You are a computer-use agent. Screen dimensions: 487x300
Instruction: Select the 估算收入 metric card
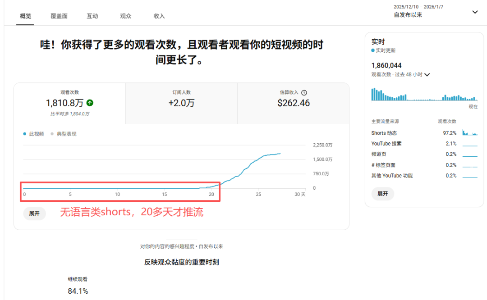click(294, 103)
